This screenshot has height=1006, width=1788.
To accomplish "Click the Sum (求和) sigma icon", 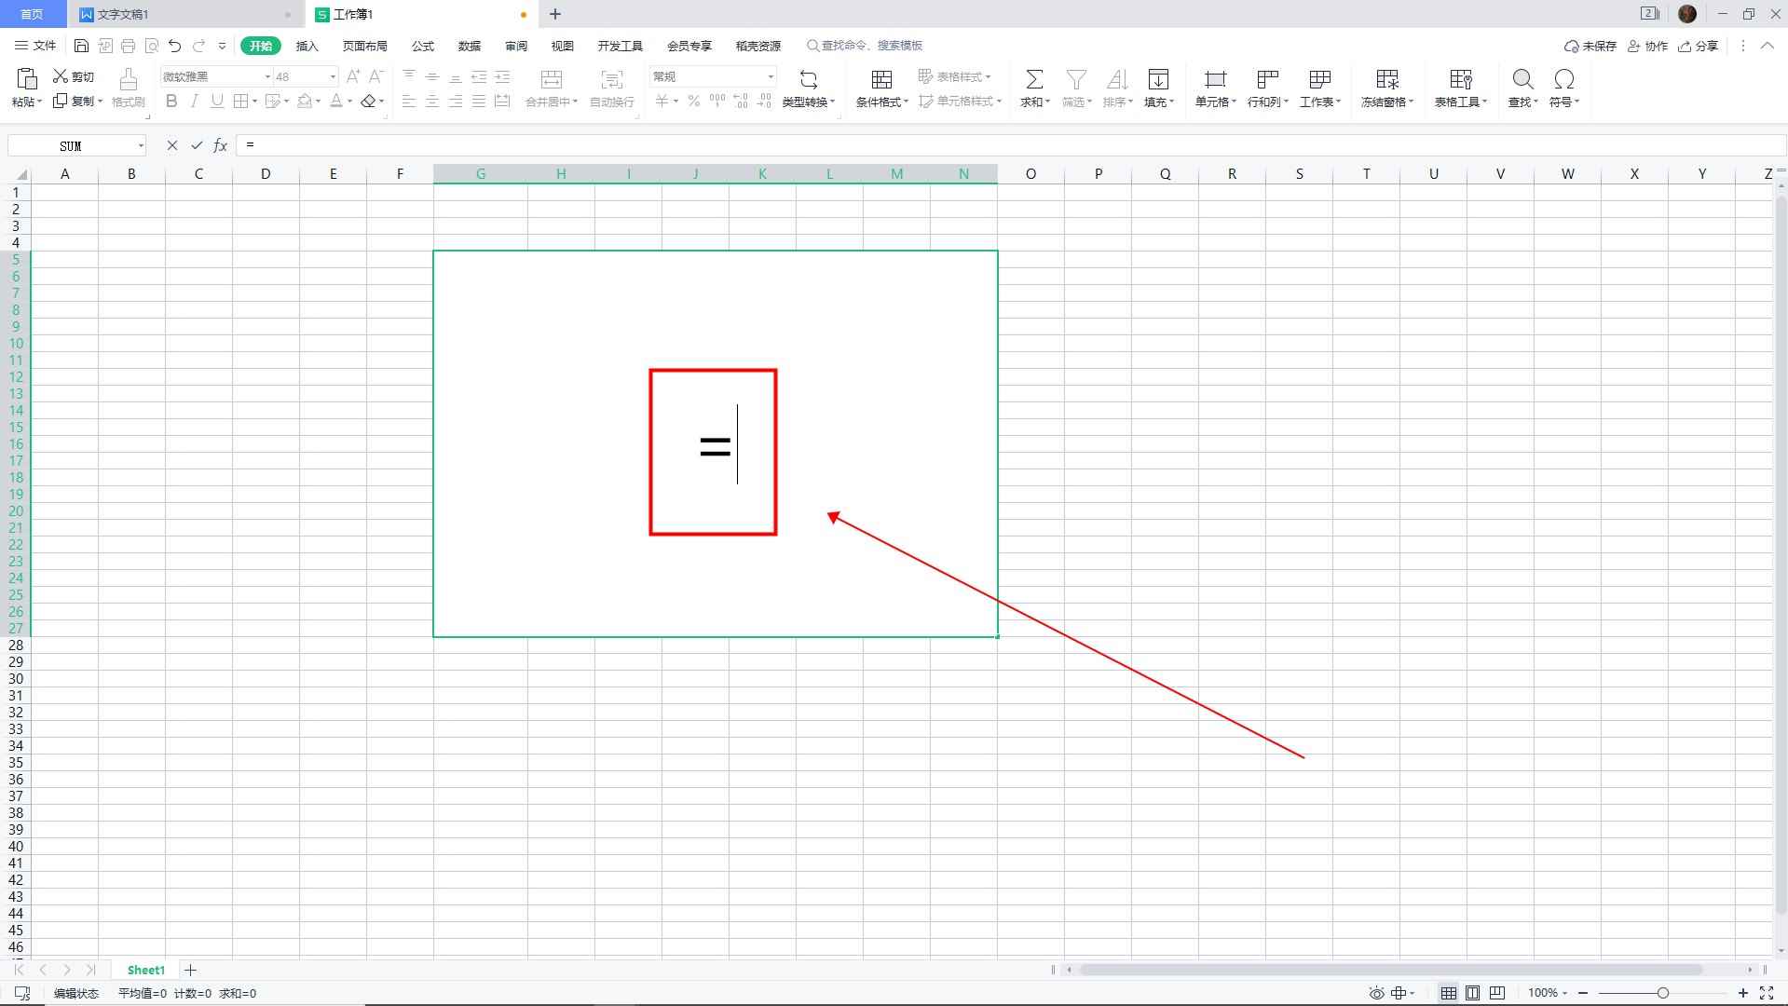I will click(1033, 79).
